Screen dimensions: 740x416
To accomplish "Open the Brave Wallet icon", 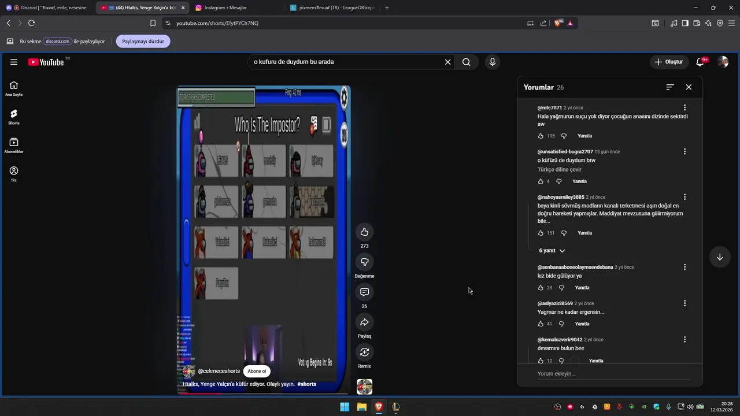I will pyautogui.click(x=697, y=23).
